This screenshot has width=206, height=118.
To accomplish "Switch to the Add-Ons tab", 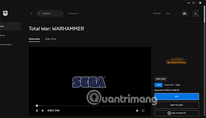I will point(50,39).
